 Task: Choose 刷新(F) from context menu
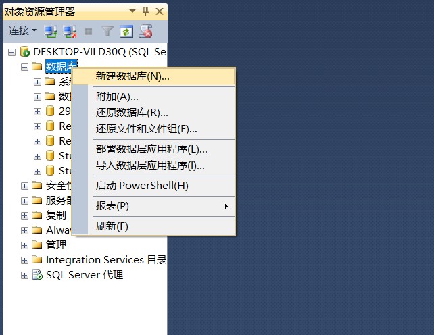click(x=153, y=226)
